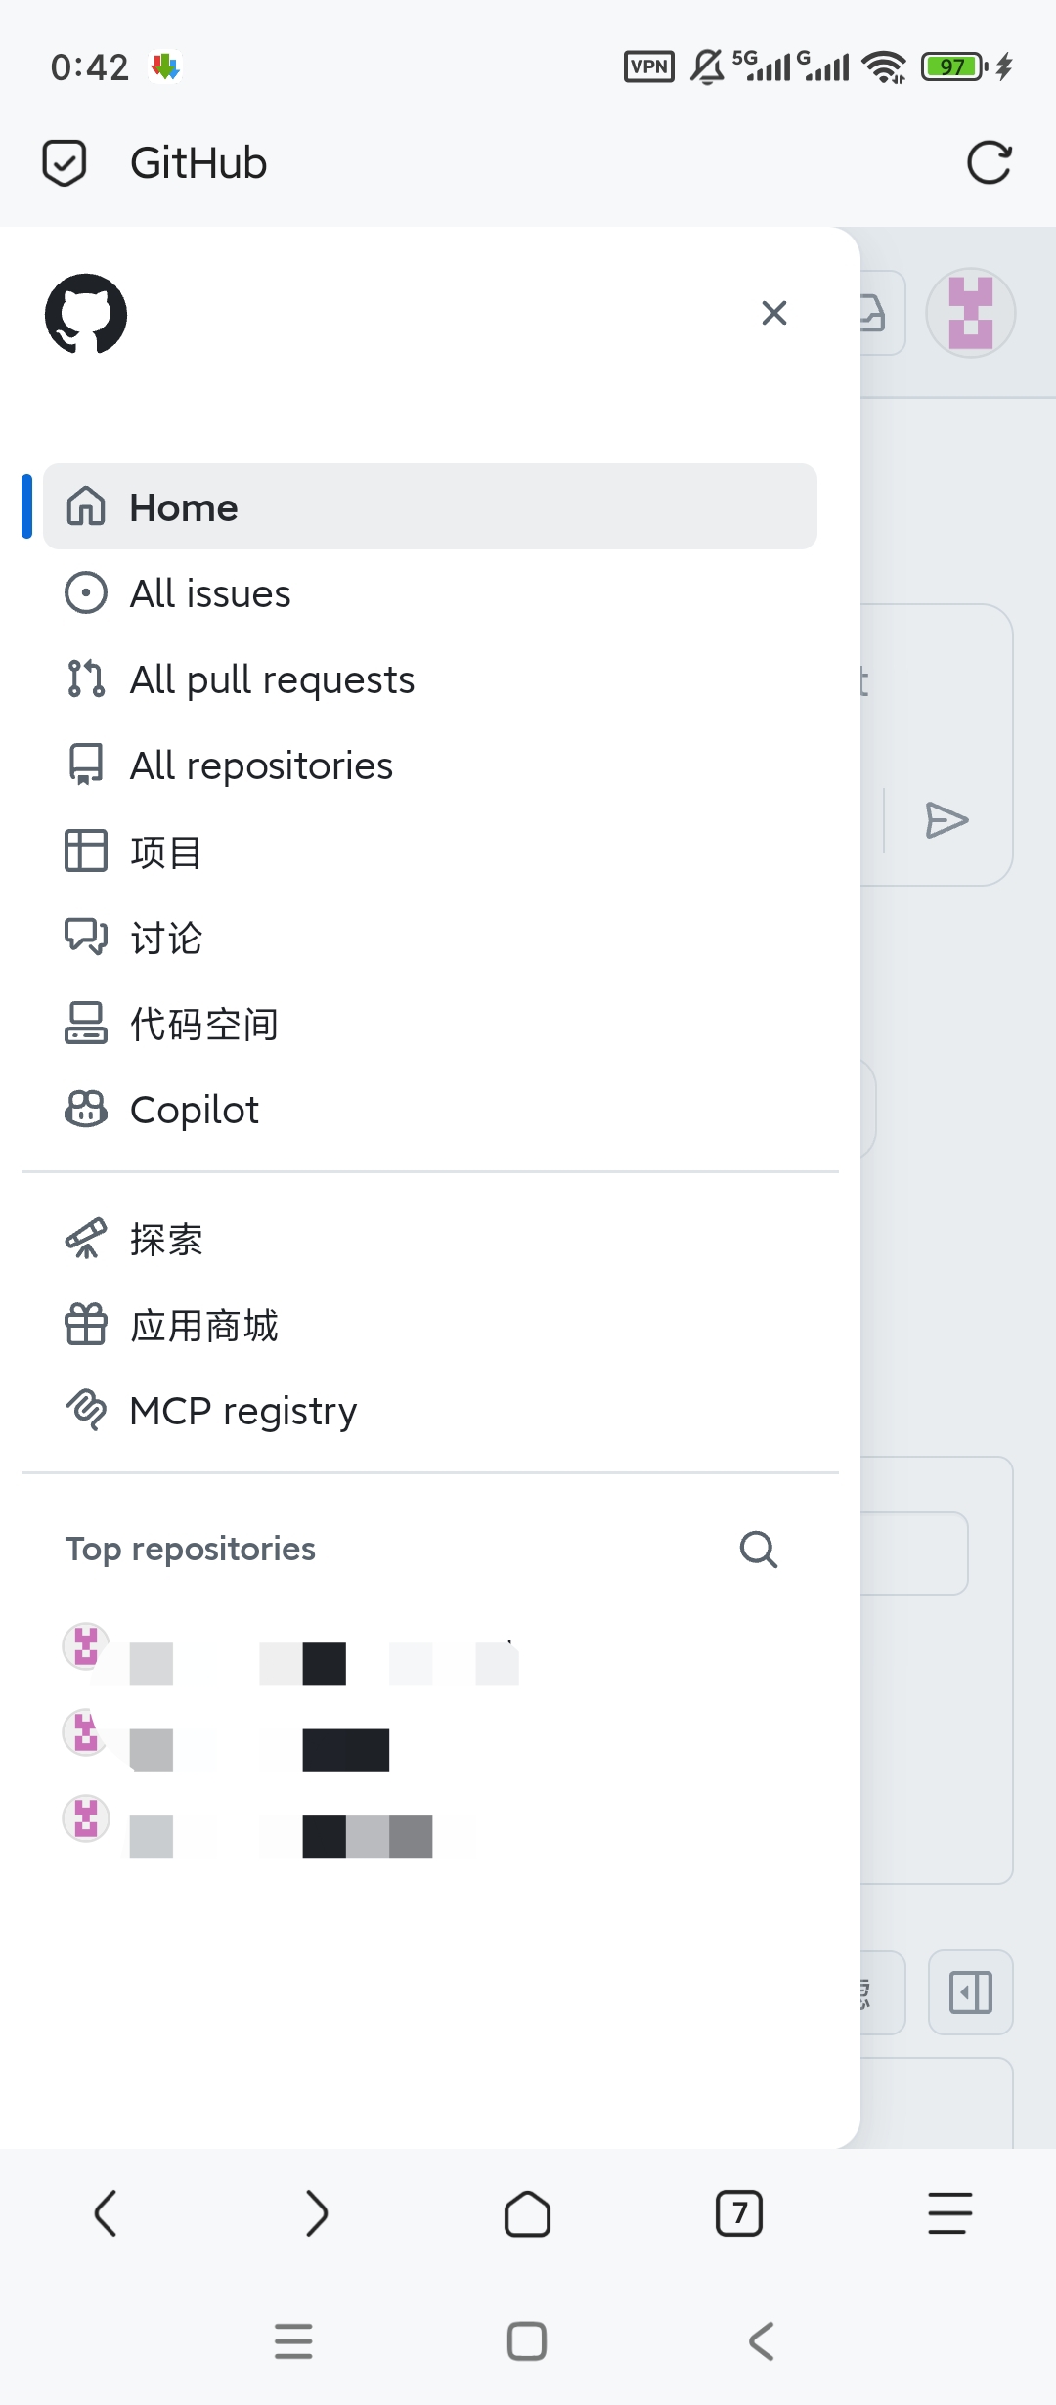Open All issues
This screenshot has width=1056, height=2405.
(x=430, y=593)
